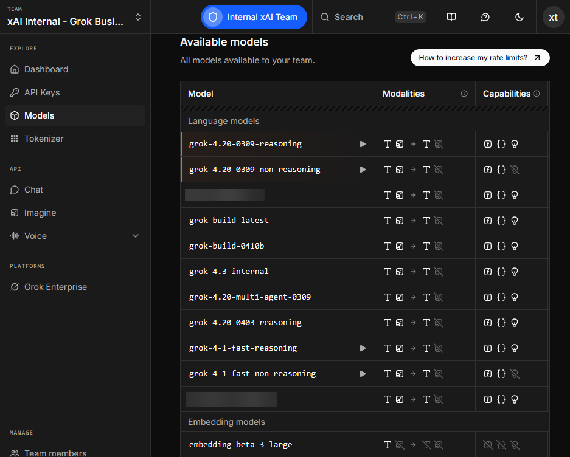Open the xt user avatar menu
The height and width of the screenshot is (457, 570).
coord(553,17)
